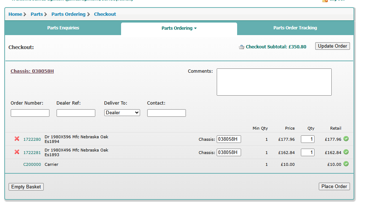Focus the Order Number input field
Viewport: 365px width, 202px height.
30,113
